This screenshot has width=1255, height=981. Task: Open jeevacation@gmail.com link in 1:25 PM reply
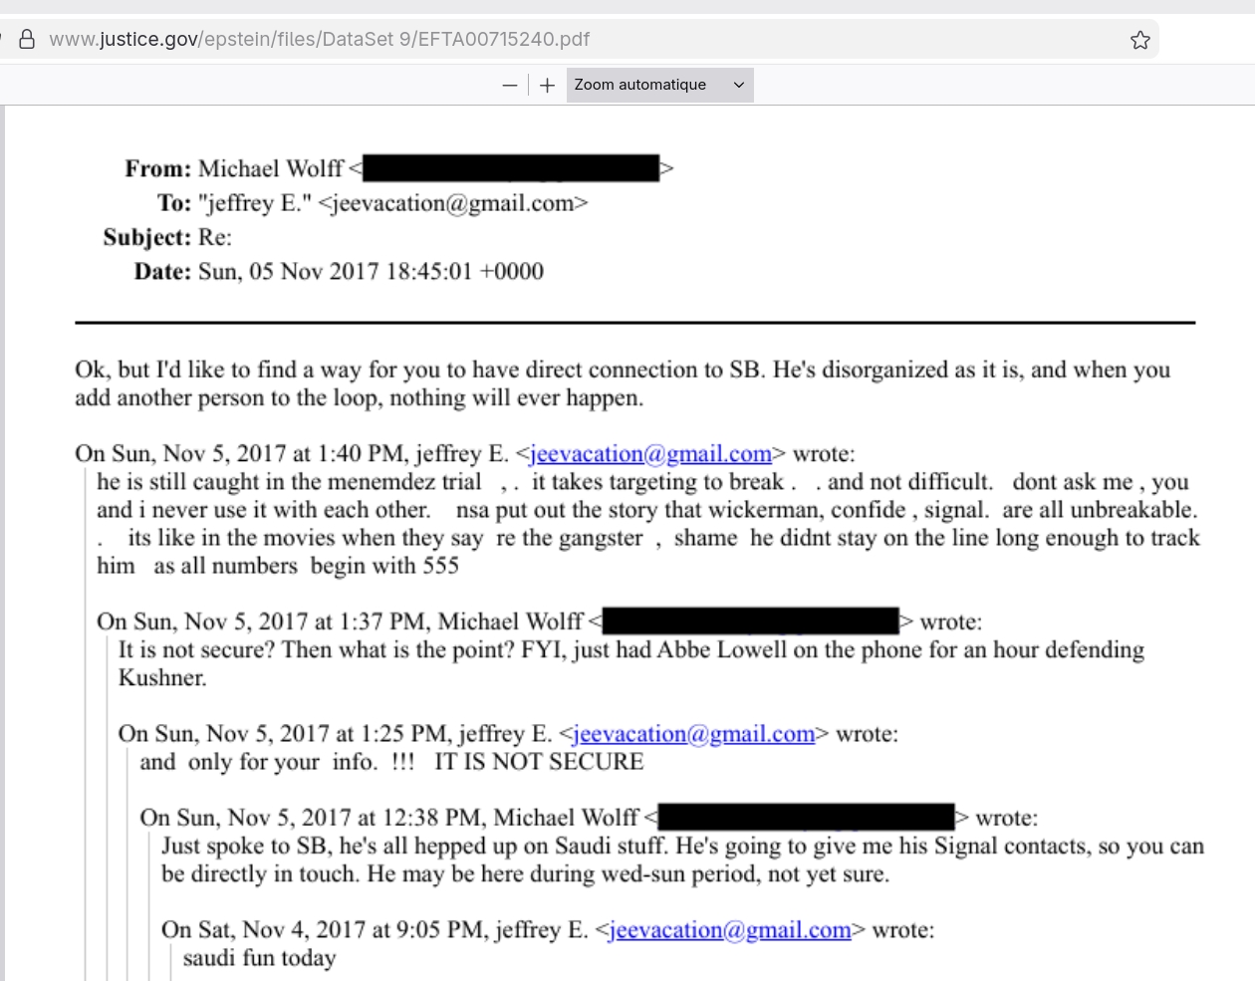point(694,734)
